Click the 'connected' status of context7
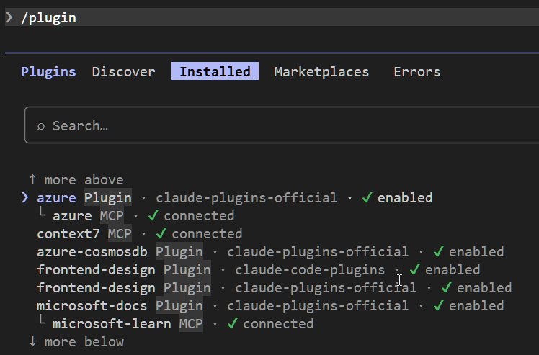 point(207,234)
